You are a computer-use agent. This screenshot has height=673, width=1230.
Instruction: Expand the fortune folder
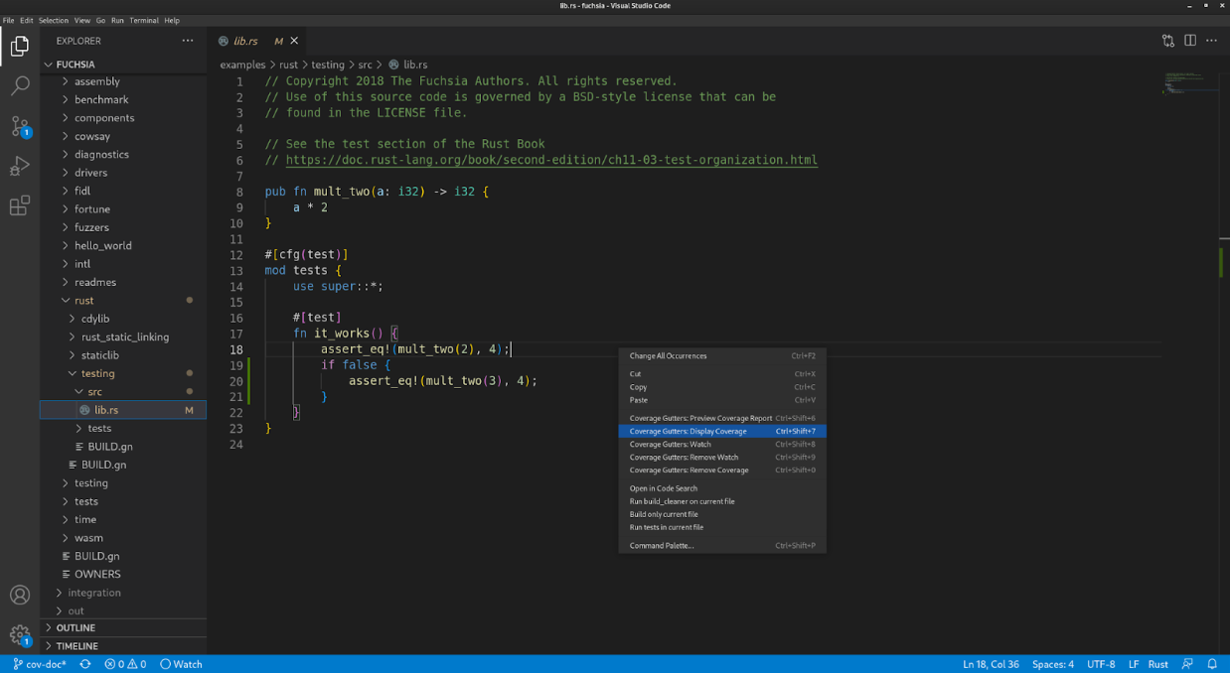91,208
